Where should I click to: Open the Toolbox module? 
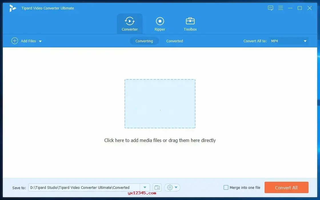pyautogui.click(x=190, y=24)
